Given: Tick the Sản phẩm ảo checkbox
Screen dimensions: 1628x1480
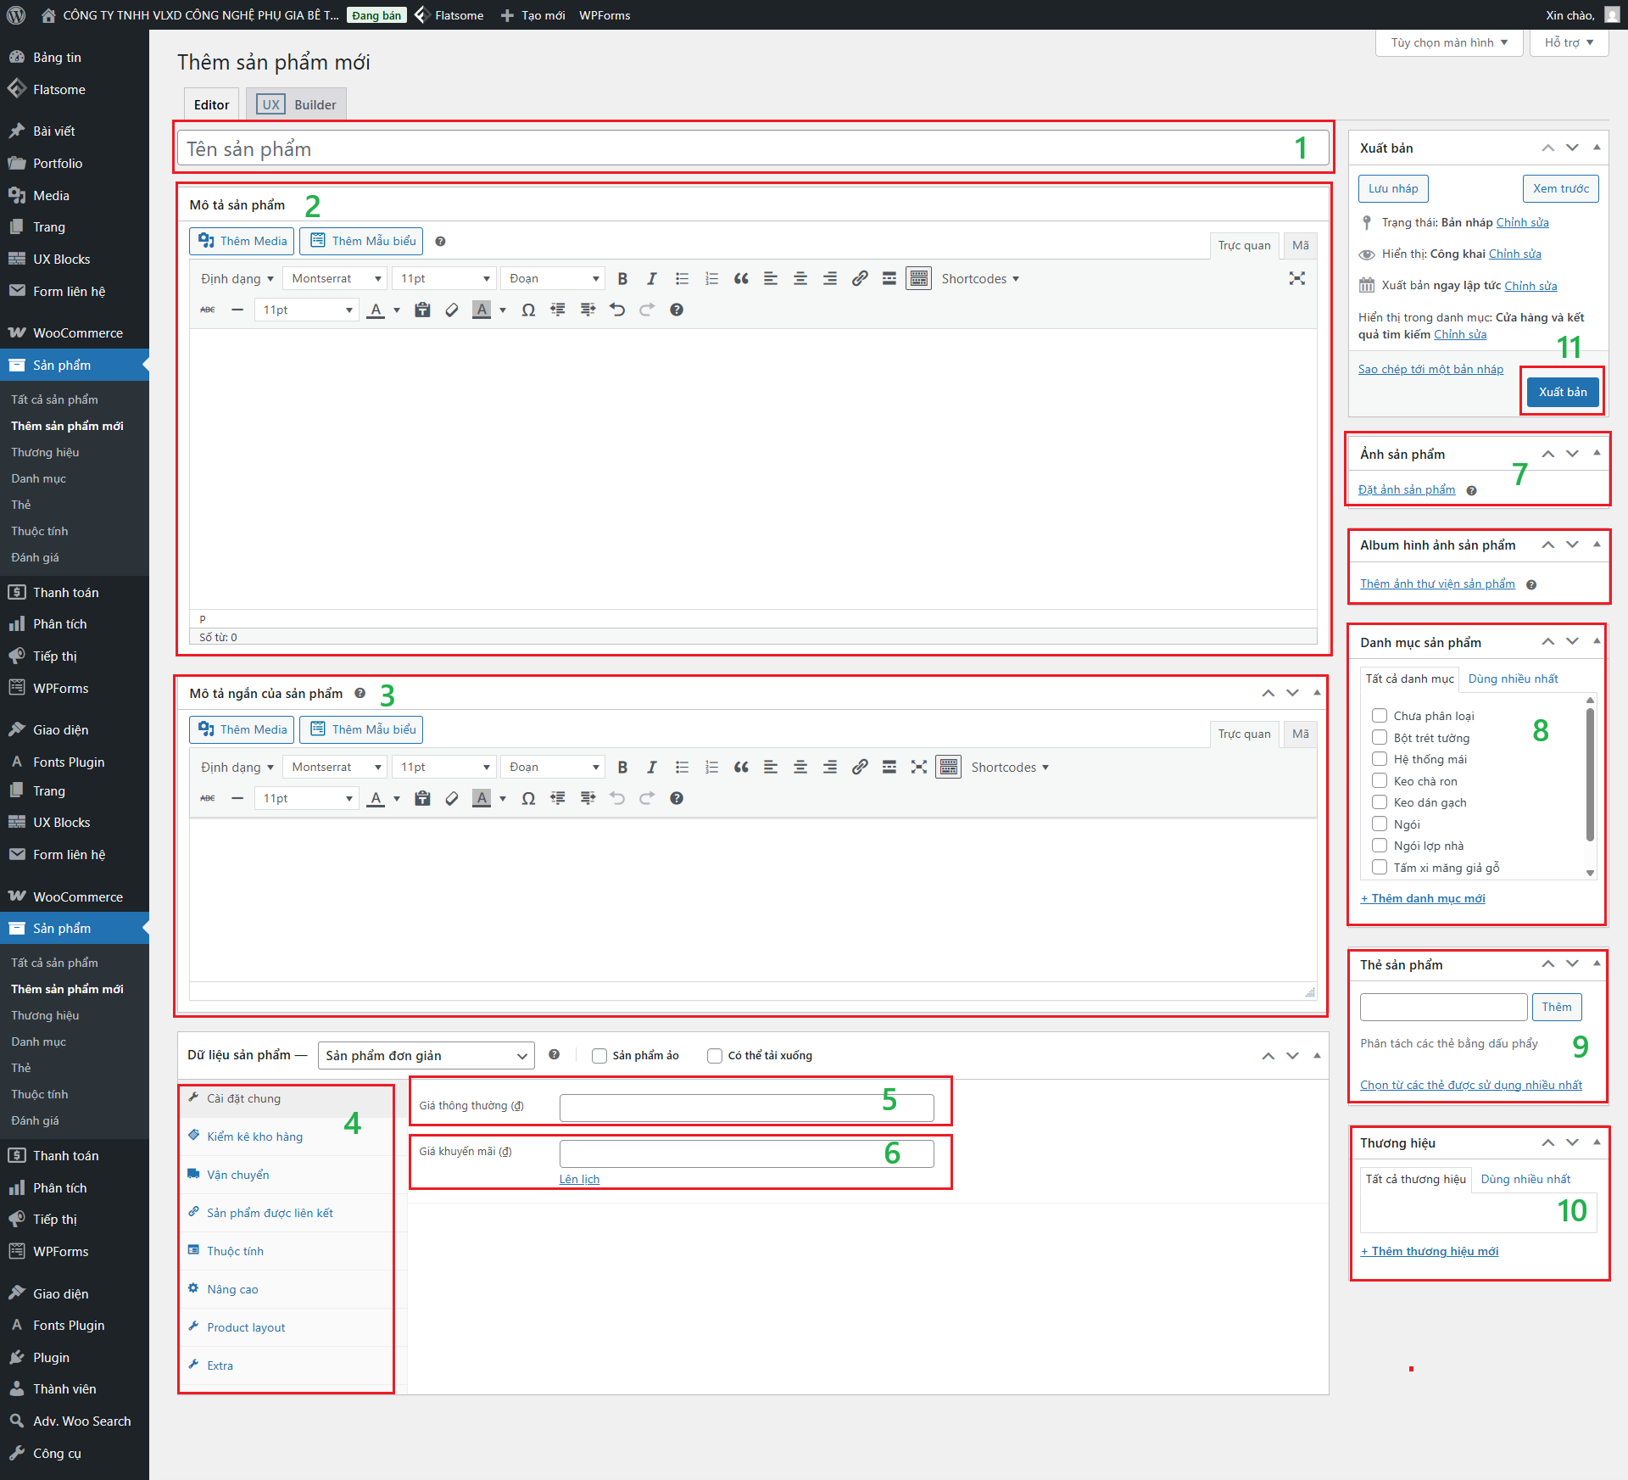Looking at the screenshot, I should click(x=599, y=1055).
